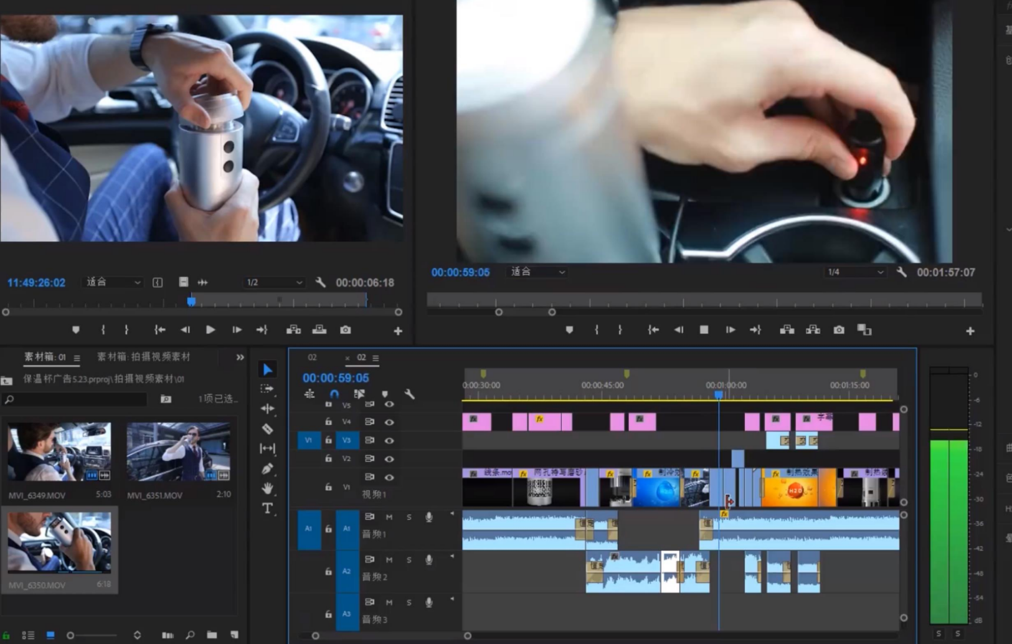This screenshot has width=1012, height=644.
Task: Show hidden Project panel tabs chevron
Action: (240, 357)
